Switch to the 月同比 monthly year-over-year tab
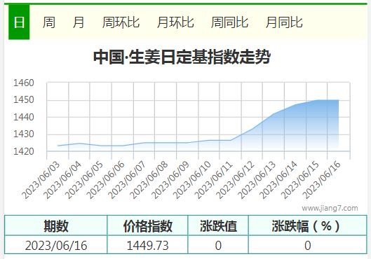Viewport: 371px width, 259px height. (x=284, y=22)
